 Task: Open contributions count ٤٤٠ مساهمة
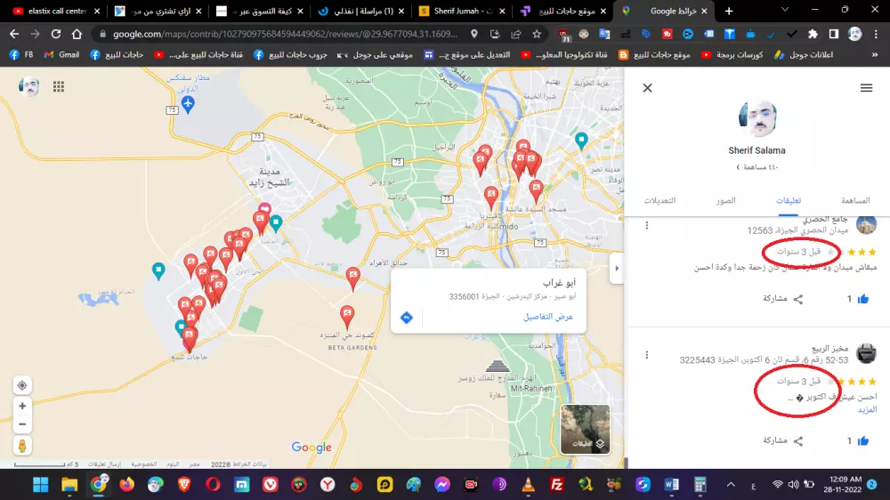pyautogui.click(x=757, y=167)
